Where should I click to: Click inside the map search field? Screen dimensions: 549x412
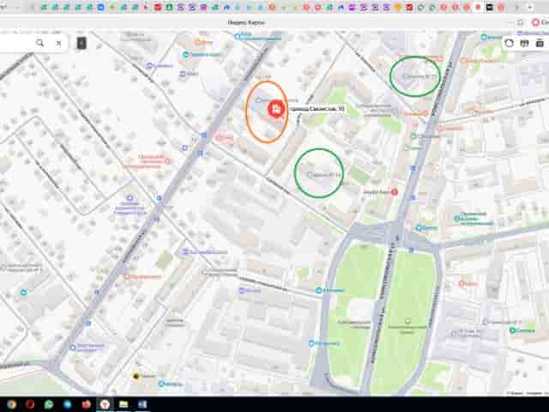15,43
